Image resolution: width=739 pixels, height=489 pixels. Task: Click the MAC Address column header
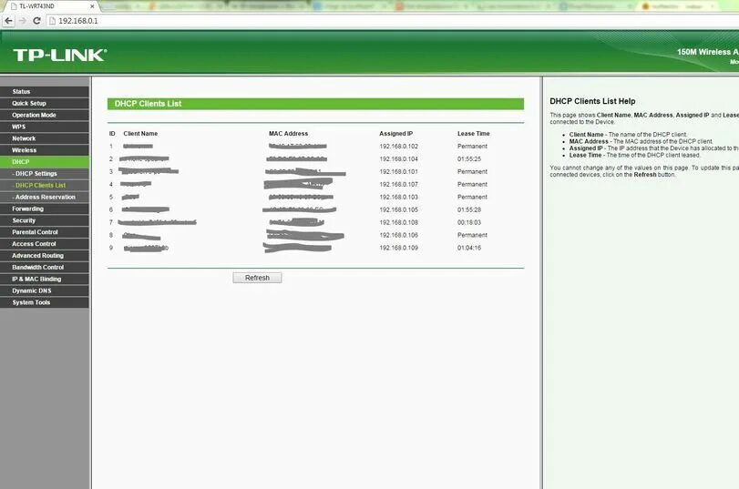(x=289, y=134)
